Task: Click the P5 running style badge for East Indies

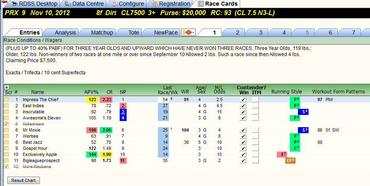Action: (295, 106)
